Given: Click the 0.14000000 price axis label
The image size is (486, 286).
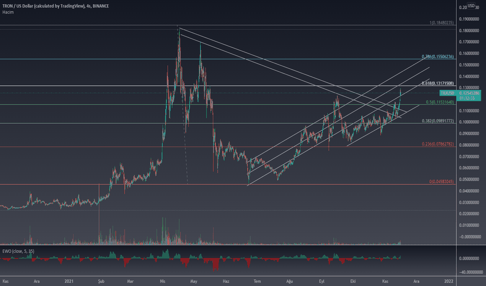Looking at the screenshot, I should point(469,76).
